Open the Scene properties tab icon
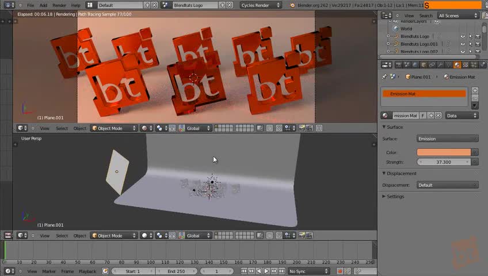 [x=407, y=64]
